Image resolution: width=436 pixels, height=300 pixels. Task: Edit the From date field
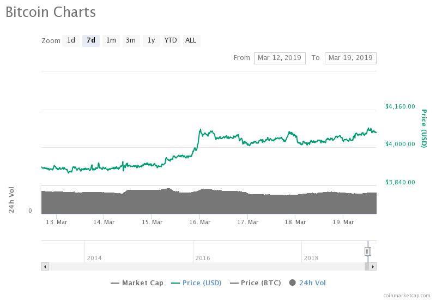point(280,58)
